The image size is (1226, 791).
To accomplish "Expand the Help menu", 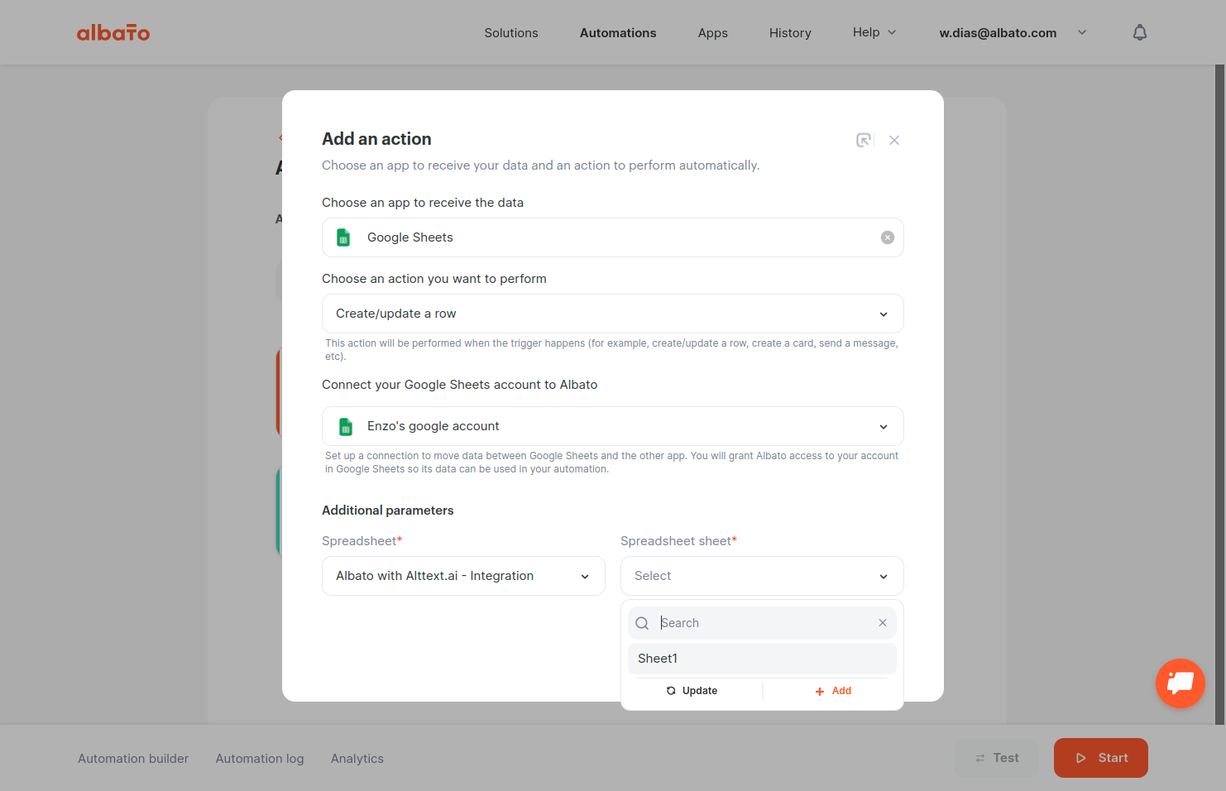I will point(874,32).
